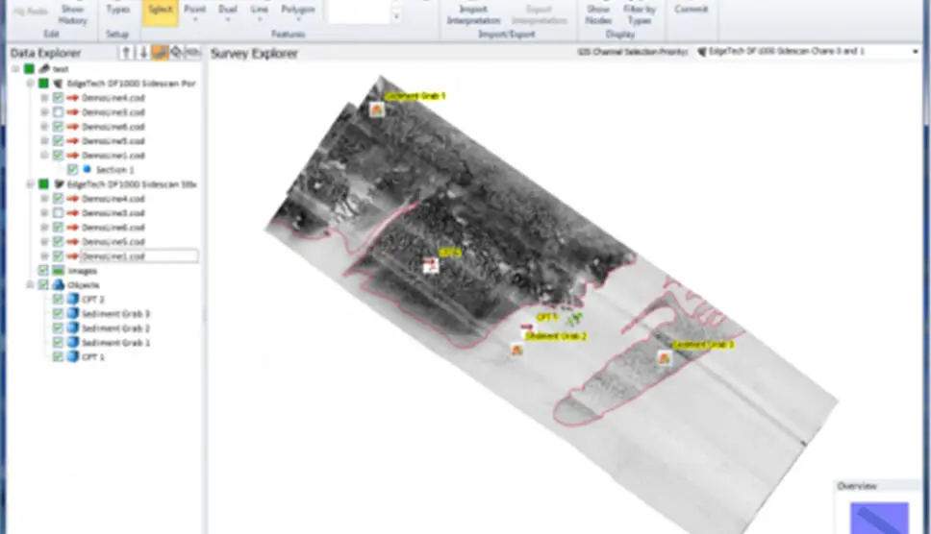Click the Sediment Grab 3 marker on map
Screen dimensions: 931x534
[x=663, y=356]
